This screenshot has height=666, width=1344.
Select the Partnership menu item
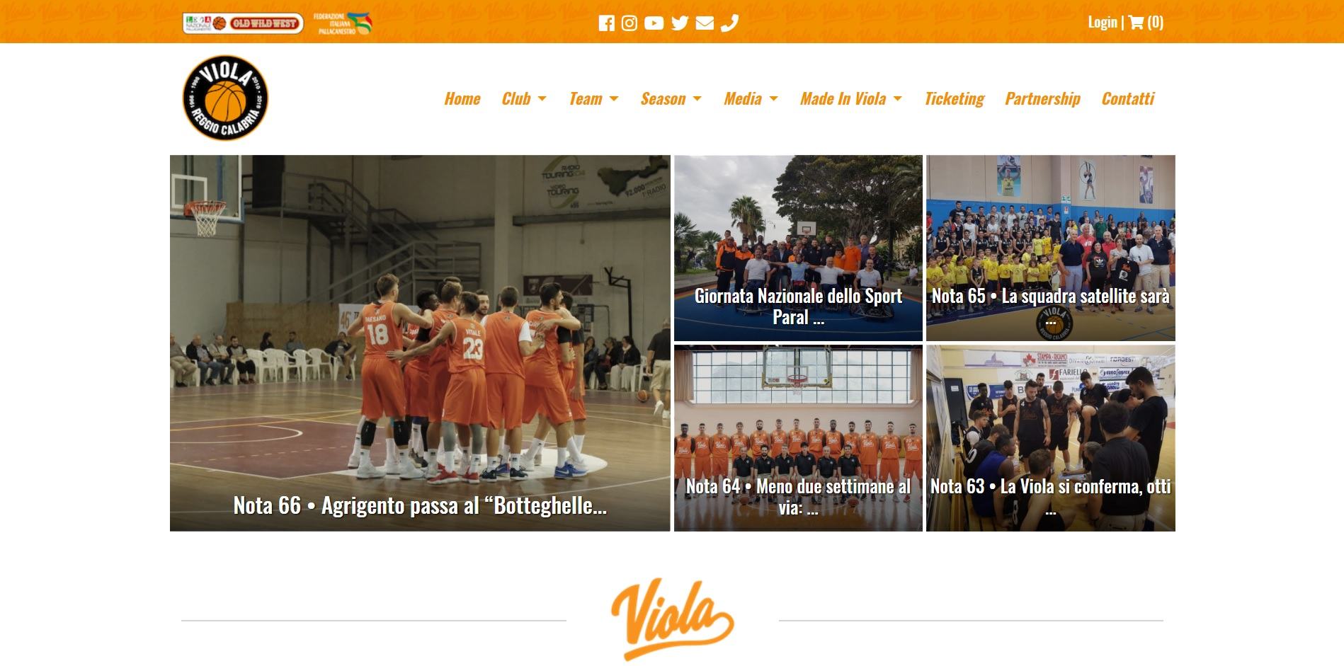(x=1042, y=99)
